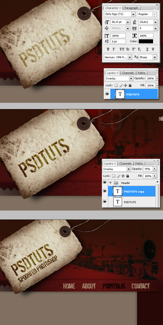
Task: Switch to Paths tab in the 75% opacity panel
Action: click(139, 163)
